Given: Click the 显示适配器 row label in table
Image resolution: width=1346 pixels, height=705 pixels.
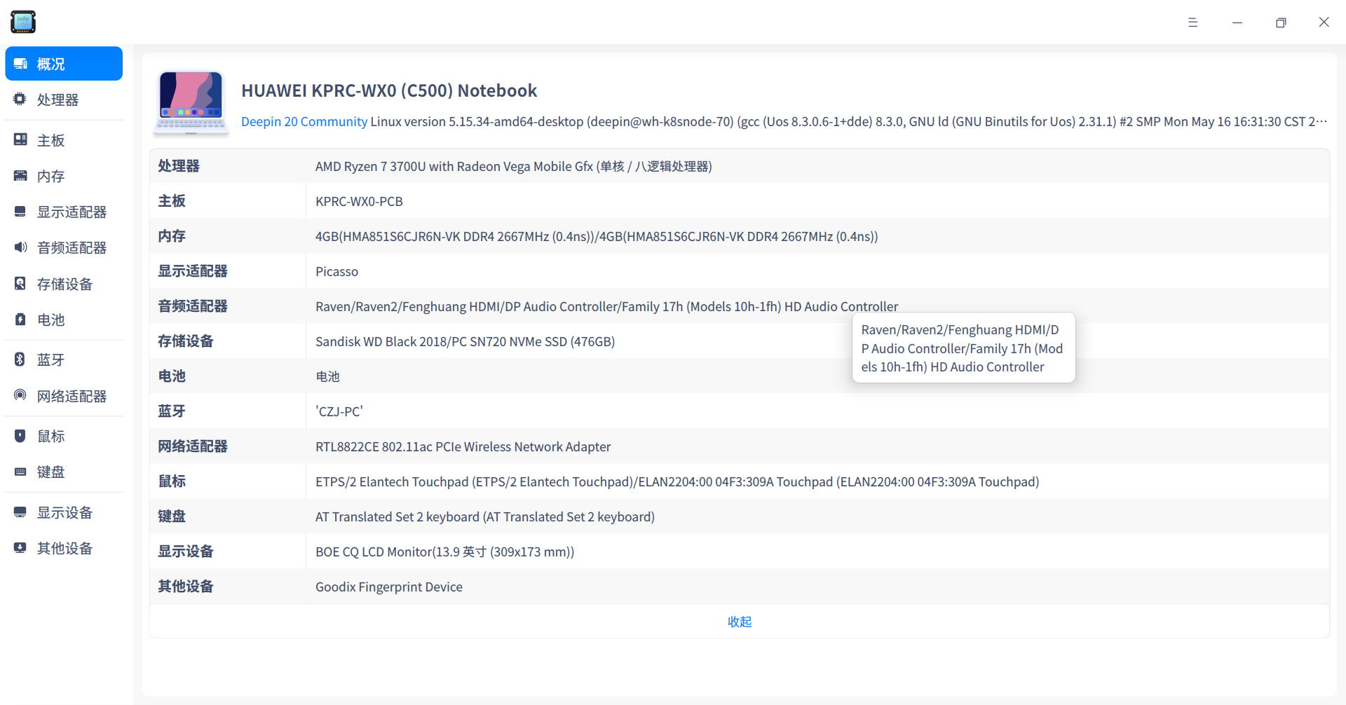Looking at the screenshot, I should pos(193,271).
